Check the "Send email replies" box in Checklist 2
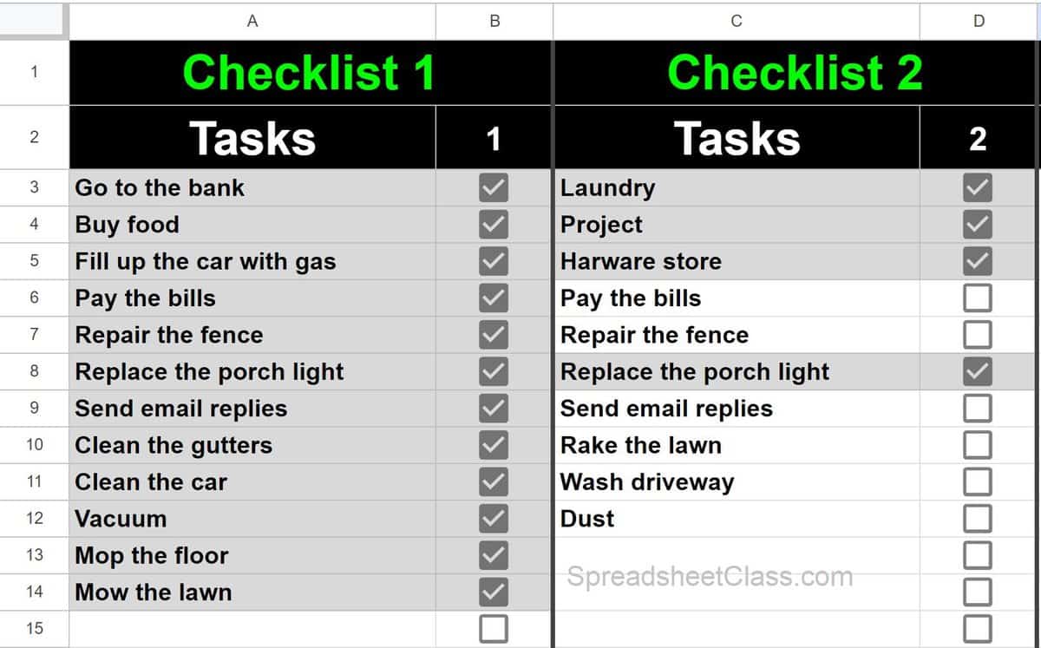Screen dimensions: 1041x648 click(x=977, y=408)
